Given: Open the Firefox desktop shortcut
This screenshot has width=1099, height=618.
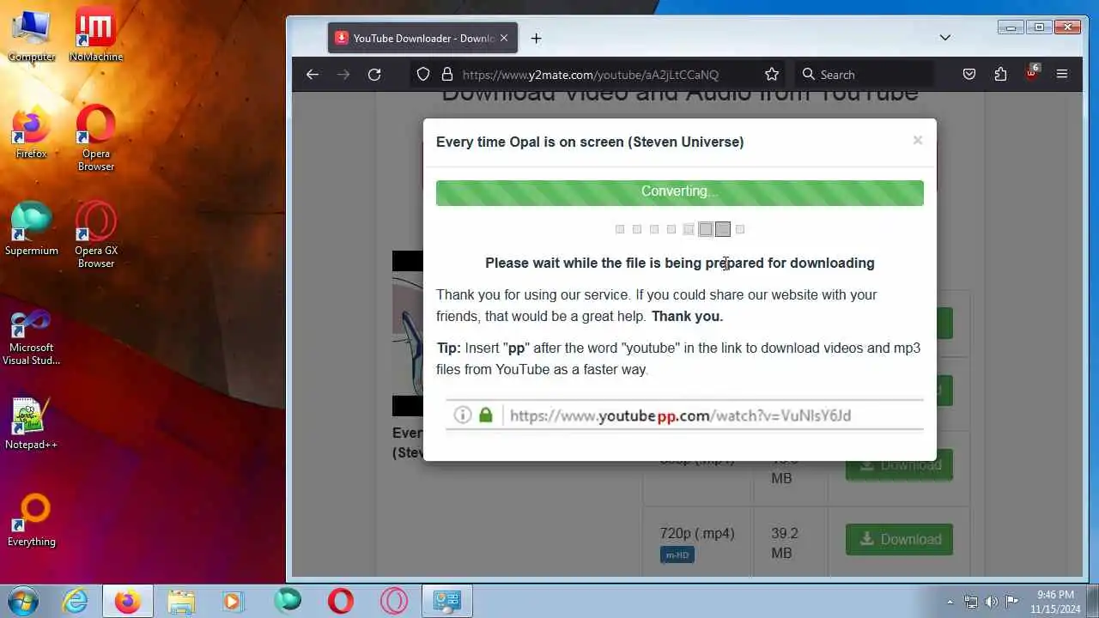Looking at the screenshot, I should click(x=32, y=133).
